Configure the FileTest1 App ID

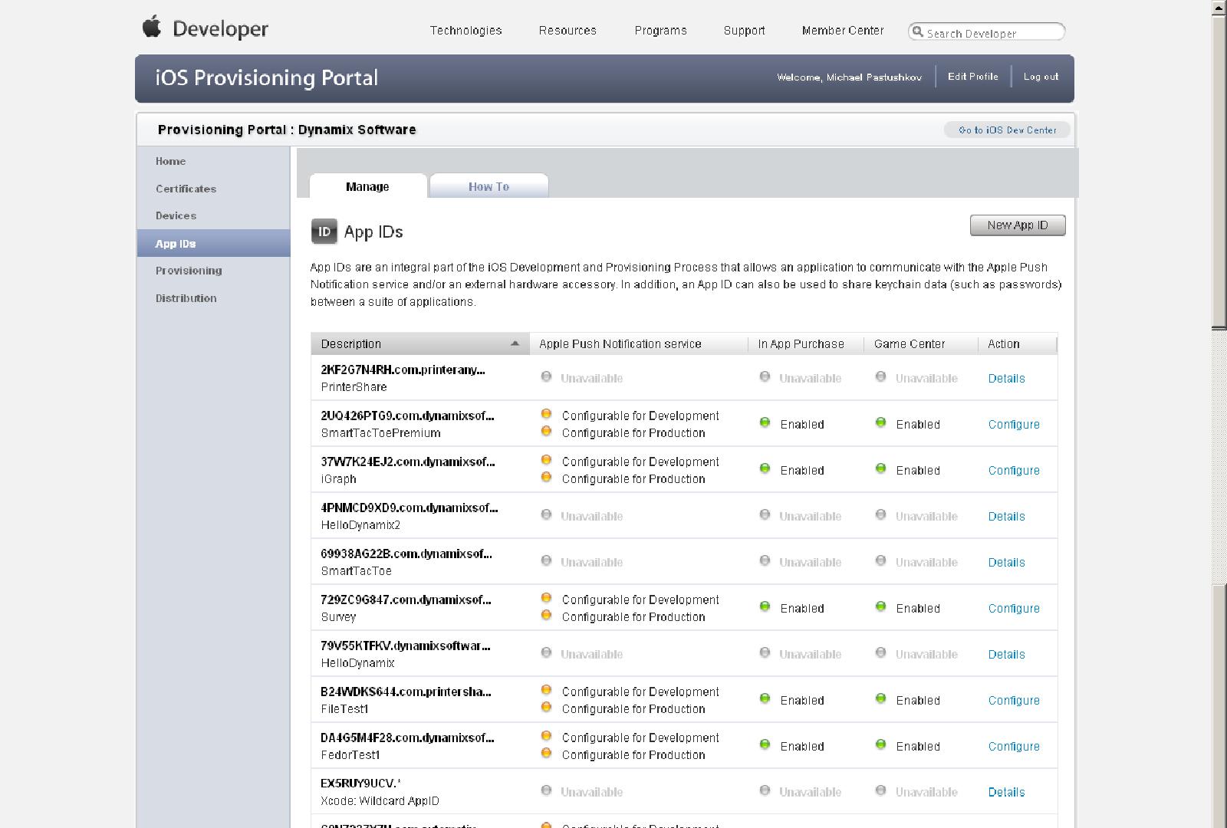coord(1014,700)
